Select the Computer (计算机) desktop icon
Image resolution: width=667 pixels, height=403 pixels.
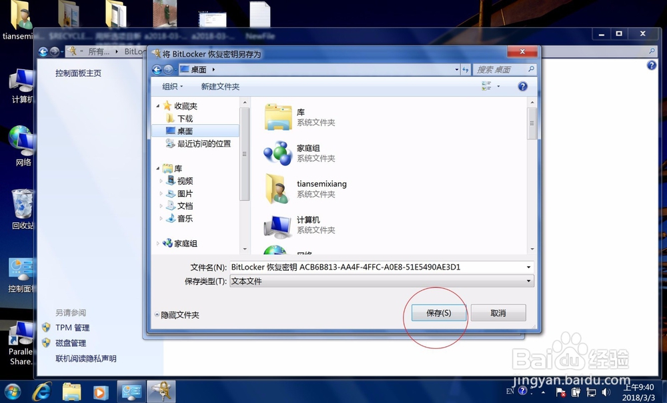(x=21, y=86)
